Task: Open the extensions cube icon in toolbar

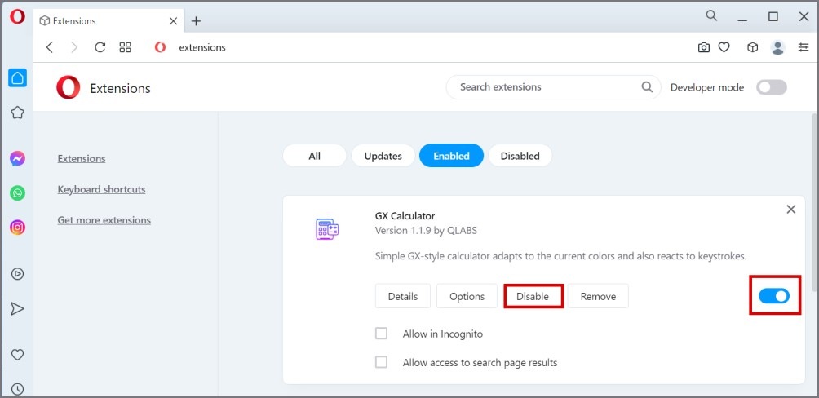Action: click(752, 47)
